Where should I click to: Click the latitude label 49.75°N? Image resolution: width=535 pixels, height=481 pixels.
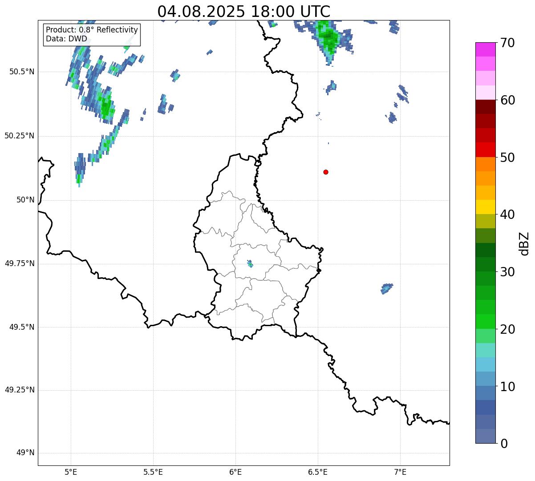19,263
